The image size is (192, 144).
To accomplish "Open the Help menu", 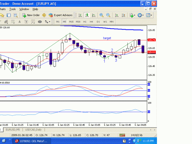I will tap(35, 9).
